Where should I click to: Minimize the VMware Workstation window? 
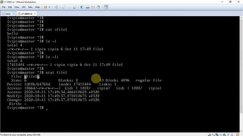(x=222, y=2)
